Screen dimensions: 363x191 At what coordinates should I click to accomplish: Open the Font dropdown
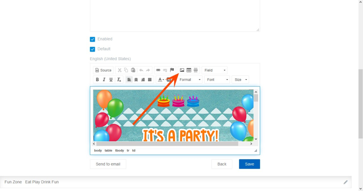(217, 80)
